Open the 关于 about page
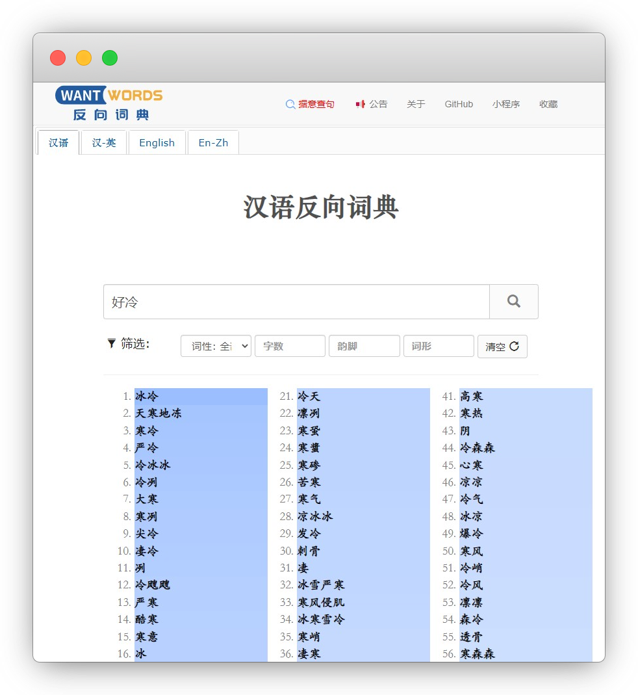Viewport: 638px width, 695px height. click(x=416, y=104)
